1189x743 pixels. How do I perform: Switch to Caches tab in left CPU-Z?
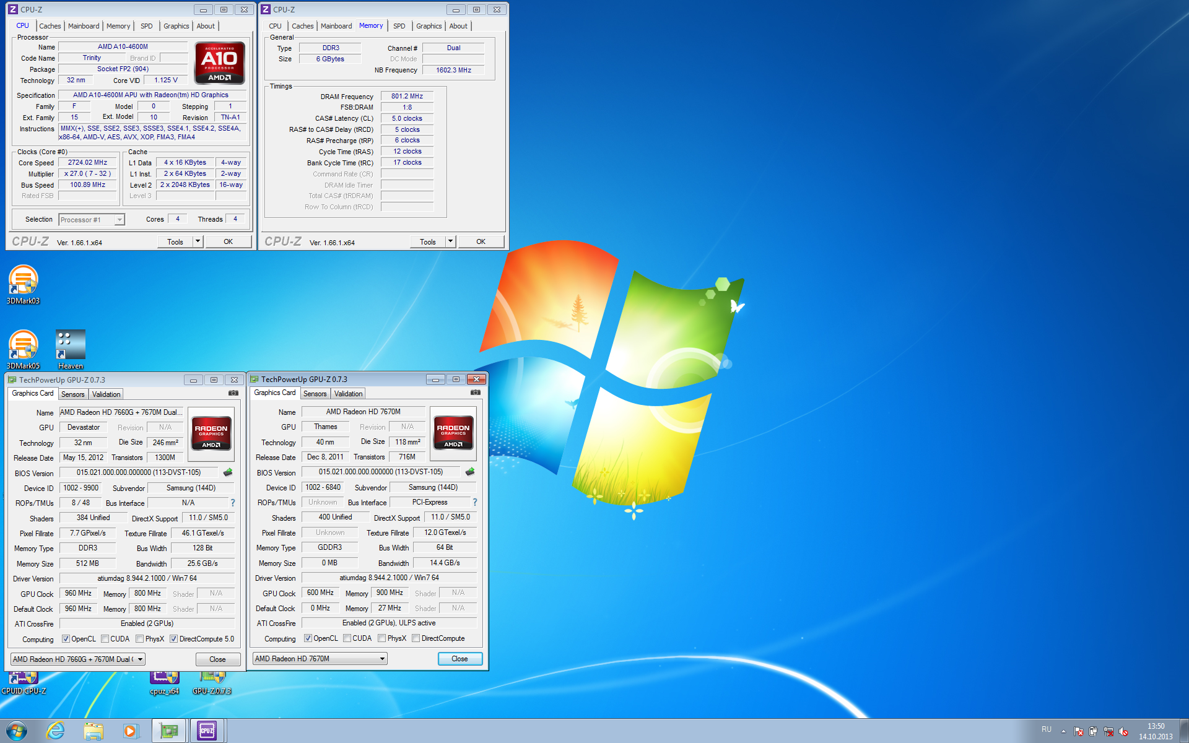pyautogui.click(x=50, y=26)
